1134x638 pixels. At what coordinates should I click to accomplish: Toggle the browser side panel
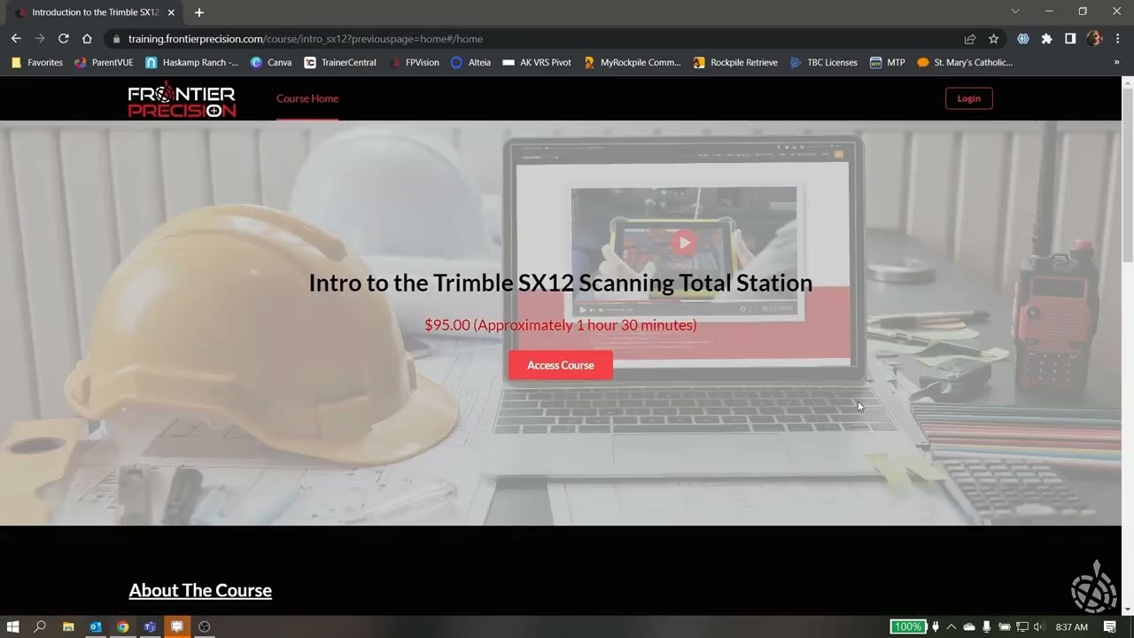[x=1070, y=39]
